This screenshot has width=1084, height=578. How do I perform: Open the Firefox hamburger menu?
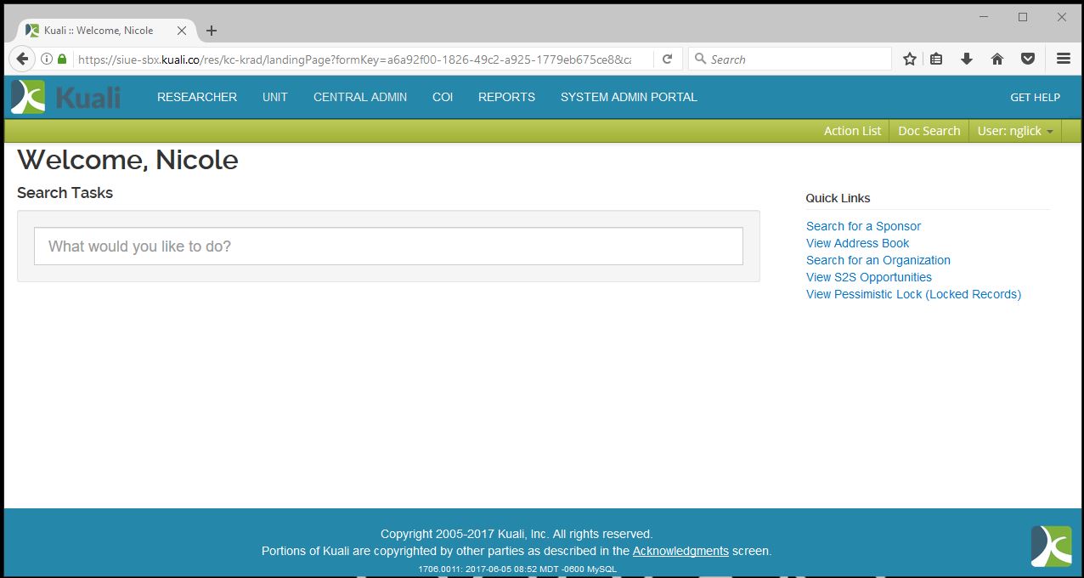[x=1063, y=59]
